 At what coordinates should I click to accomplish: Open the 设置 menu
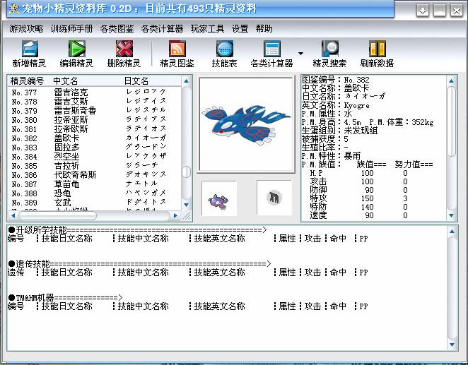point(240,29)
